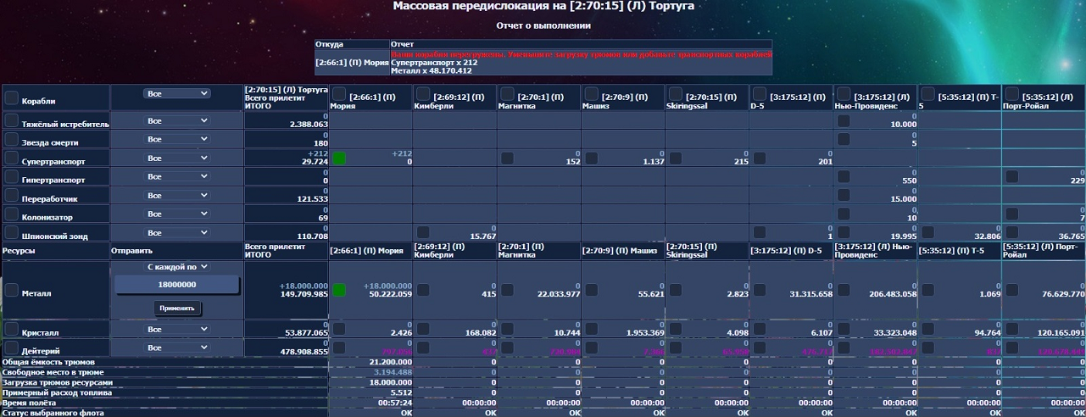Expand the Супертранспорт amount dropdown
The height and width of the screenshot is (417, 1086).
click(x=176, y=158)
